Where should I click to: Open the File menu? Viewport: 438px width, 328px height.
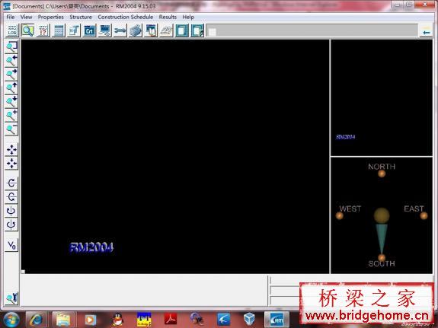pos(11,17)
